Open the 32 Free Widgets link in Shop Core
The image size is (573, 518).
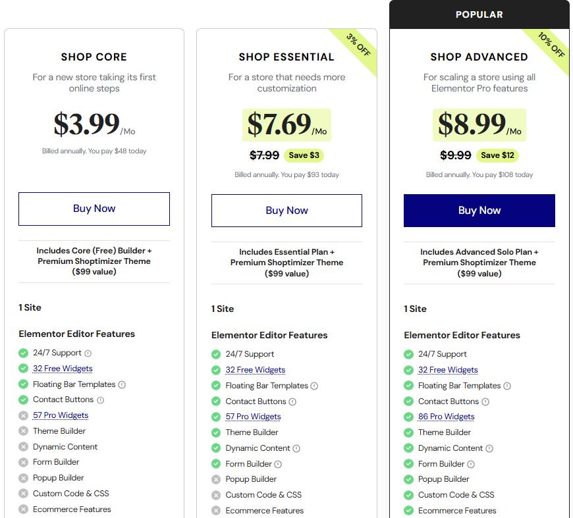[63, 369]
